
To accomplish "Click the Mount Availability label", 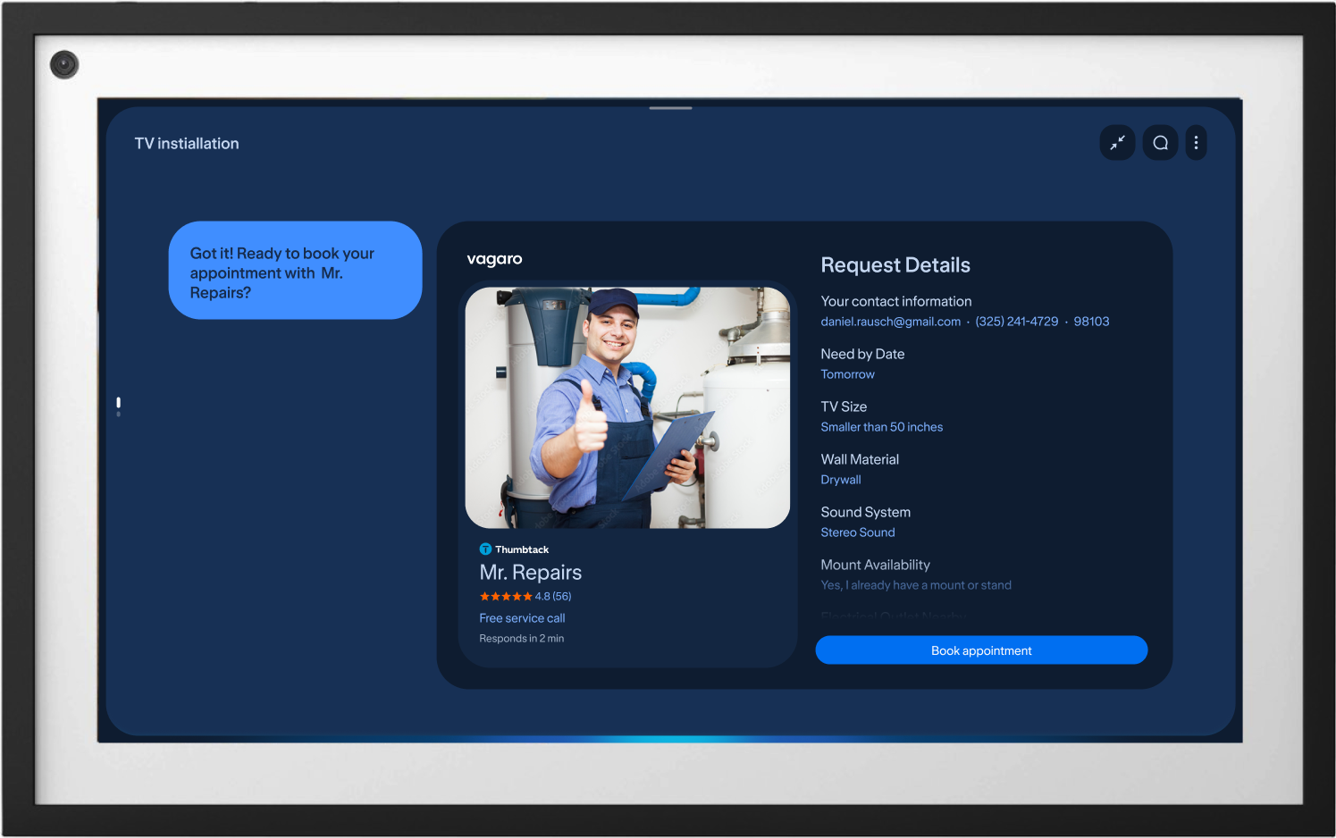I will pos(876,566).
